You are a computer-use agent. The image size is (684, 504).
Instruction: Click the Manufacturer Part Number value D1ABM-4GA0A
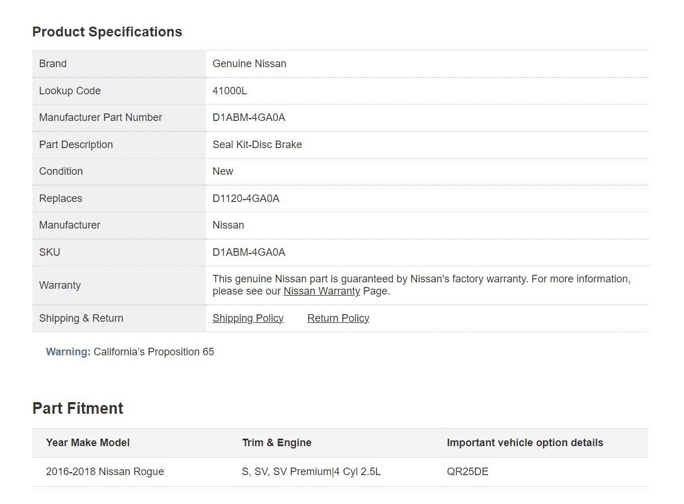[249, 117]
